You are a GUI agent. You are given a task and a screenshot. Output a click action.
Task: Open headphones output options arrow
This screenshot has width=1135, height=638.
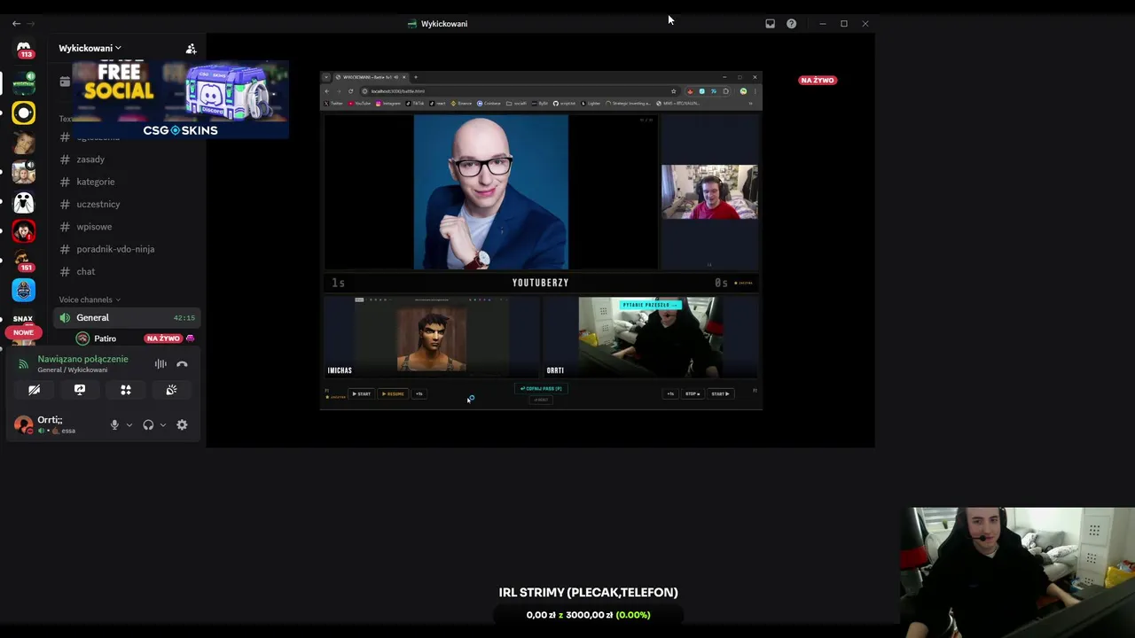click(162, 424)
